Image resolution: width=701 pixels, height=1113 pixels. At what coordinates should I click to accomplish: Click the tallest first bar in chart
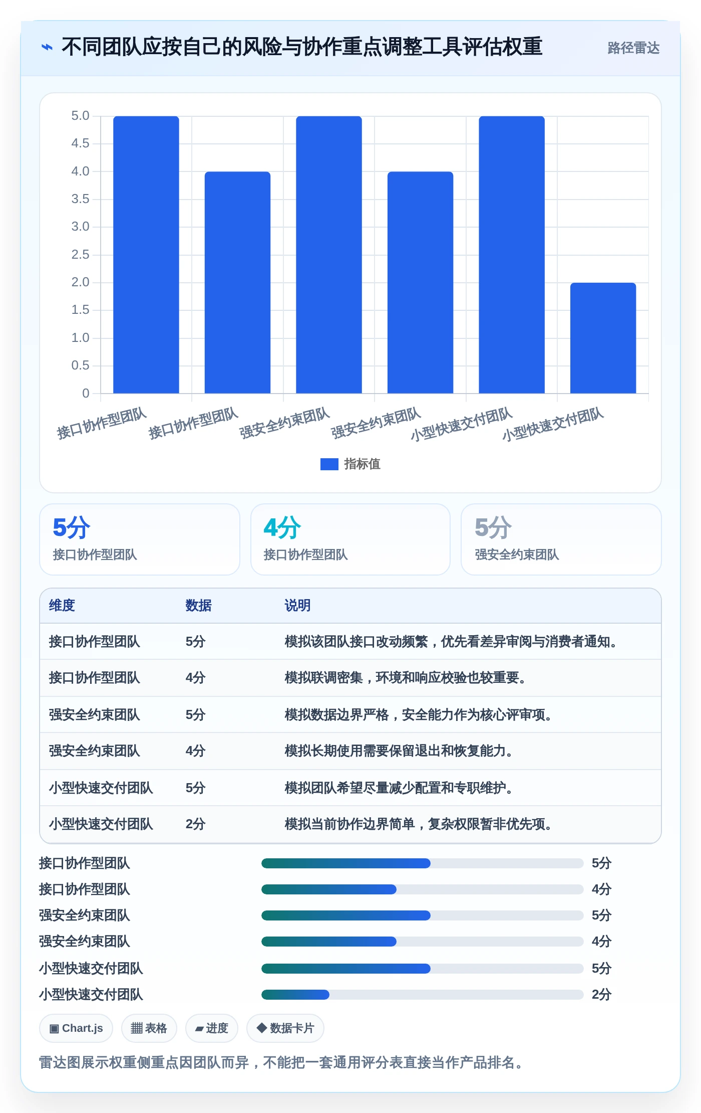146,255
